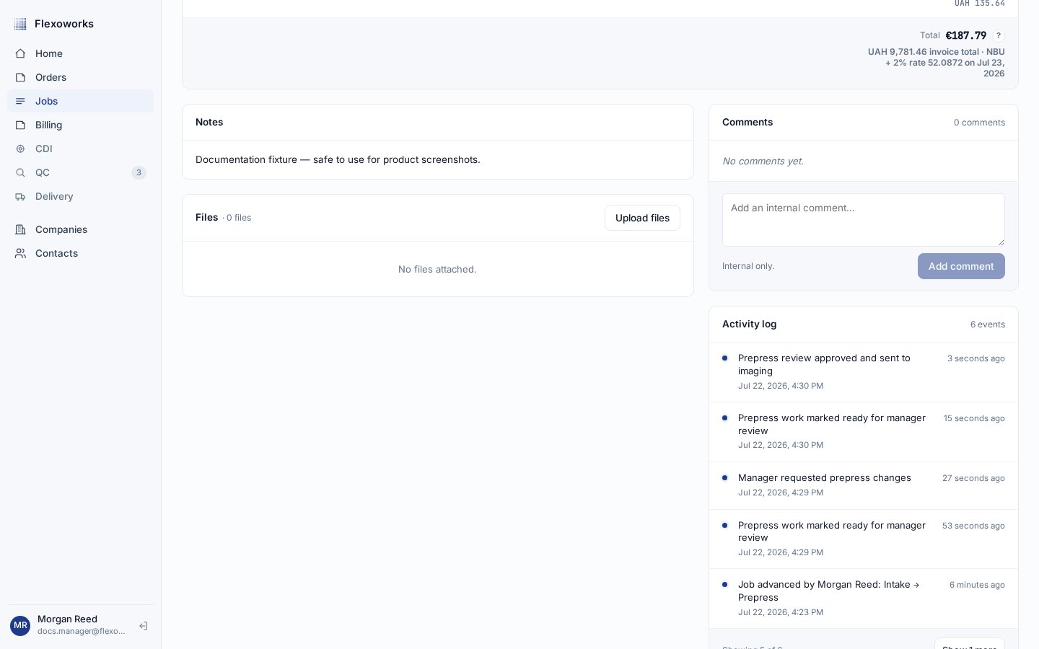The height and width of the screenshot is (649, 1039).
Task: Click the UAH 135.64 amount
Action: (980, 4)
